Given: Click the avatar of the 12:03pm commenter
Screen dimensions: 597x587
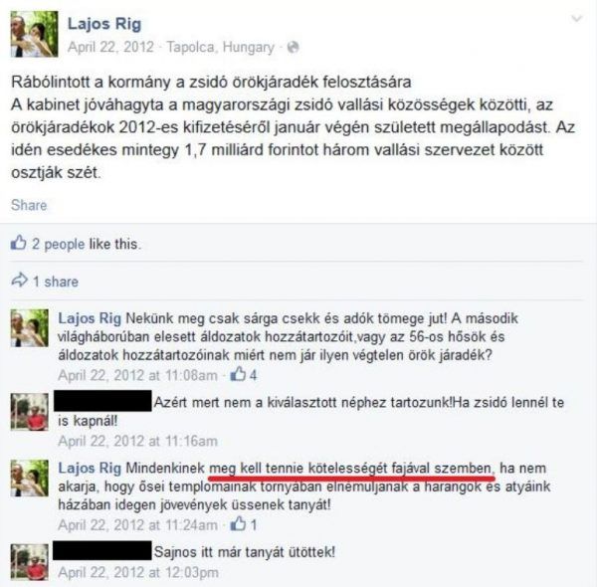Looking at the screenshot, I should 29,562.
